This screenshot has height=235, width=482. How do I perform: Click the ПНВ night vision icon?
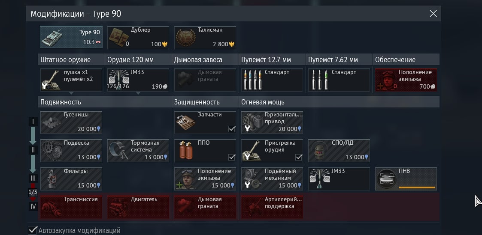tap(386, 179)
